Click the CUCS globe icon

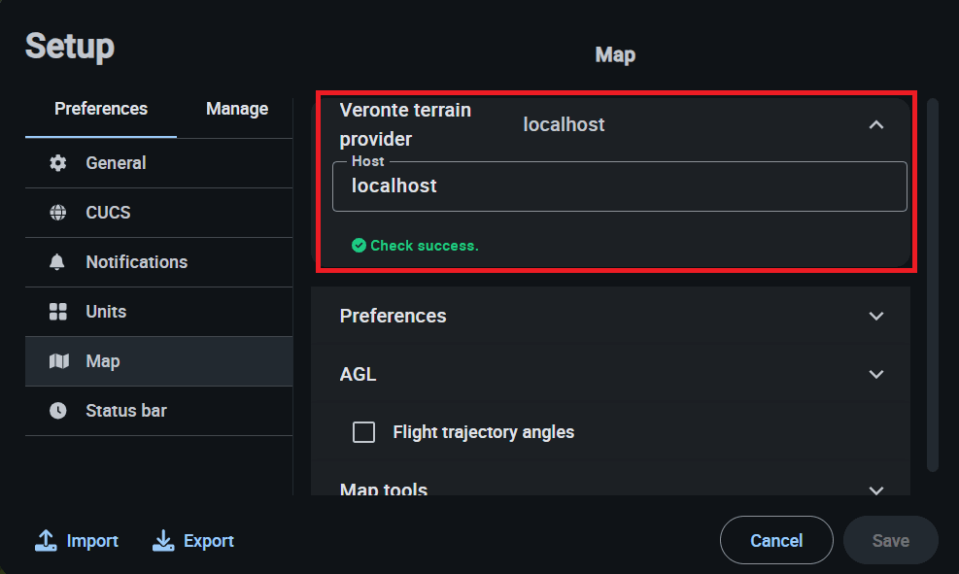coord(58,213)
